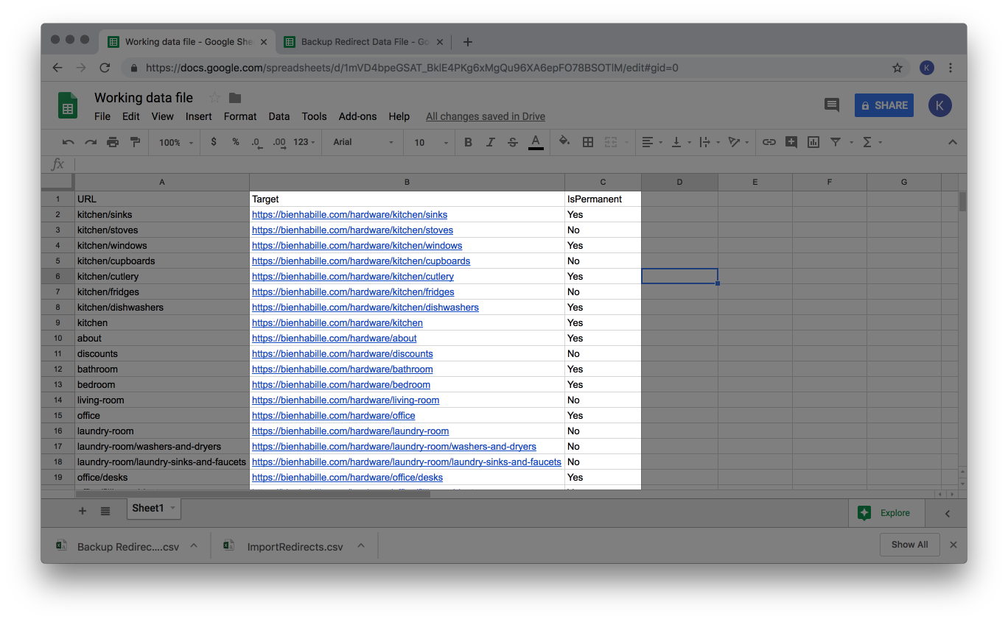The height and width of the screenshot is (622, 1008).
Task: Open the 123 number format dropdown
Action: coord(304,142)
